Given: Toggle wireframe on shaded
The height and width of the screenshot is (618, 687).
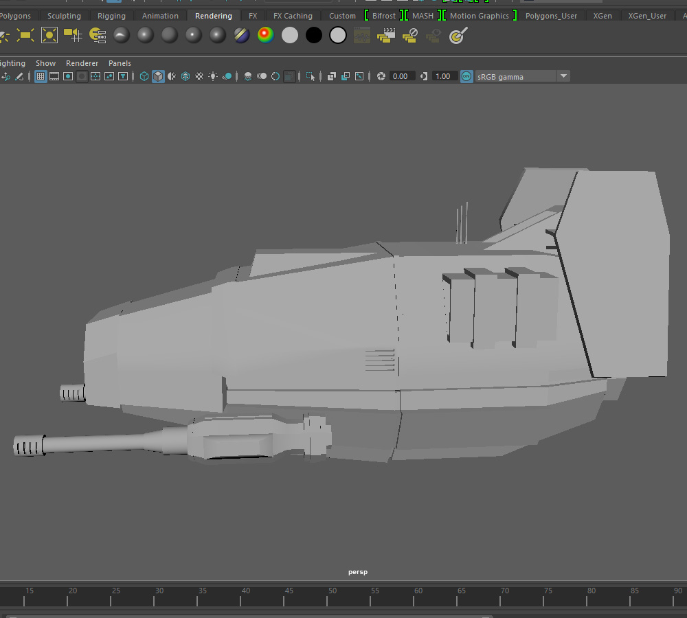Looking at the screenshot, I should tap(185, 77).
